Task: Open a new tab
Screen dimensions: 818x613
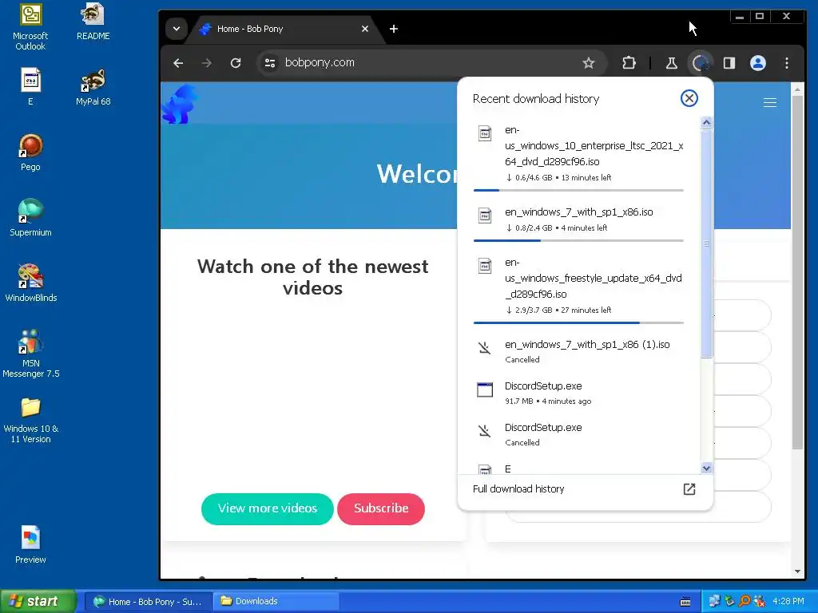Action: point(394,29)
